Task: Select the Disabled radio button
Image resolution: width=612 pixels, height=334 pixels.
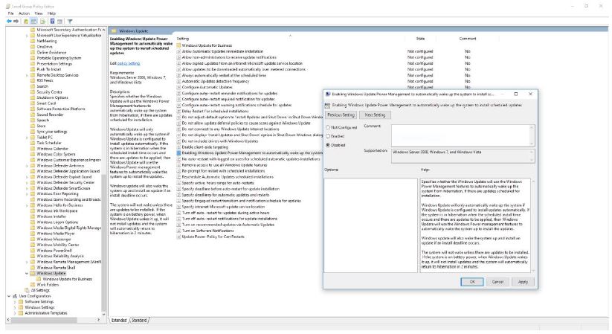Action: pyautogui.click(x=328, y=145)
